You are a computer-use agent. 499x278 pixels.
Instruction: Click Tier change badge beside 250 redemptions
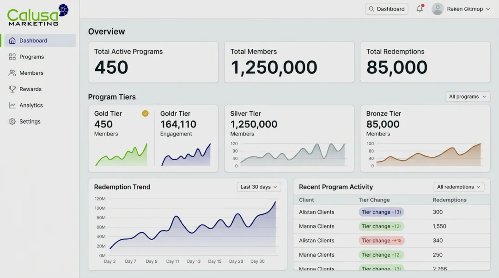tap(381, 255)
